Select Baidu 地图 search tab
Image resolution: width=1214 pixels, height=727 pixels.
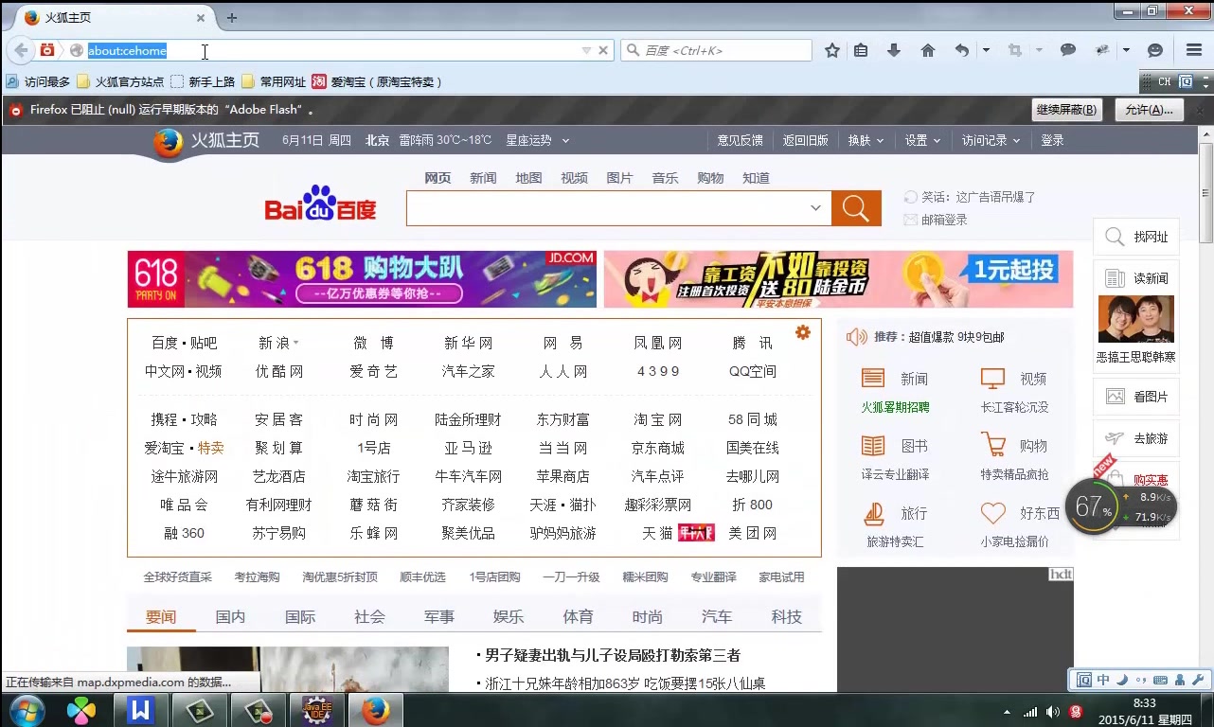(x=528, y=178)
